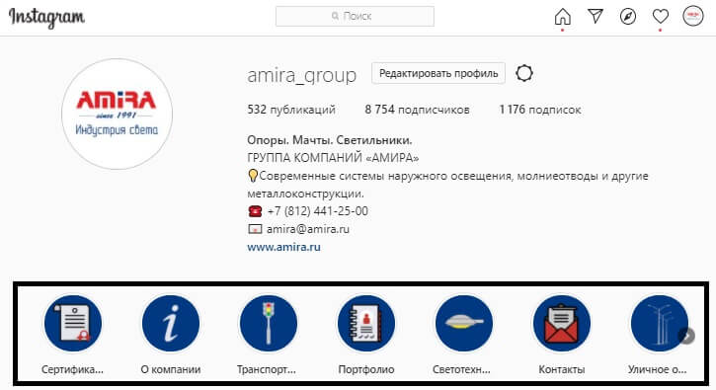Click '8 754 подписчиков' followers count
The width and height of the screenshot is (716, 390).
[x=417, y=110]
